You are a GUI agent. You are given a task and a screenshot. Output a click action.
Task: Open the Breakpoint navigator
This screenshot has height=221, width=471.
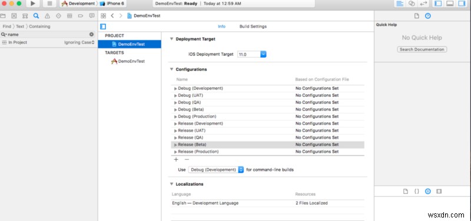pyautogui.click(x=81, y=16)
